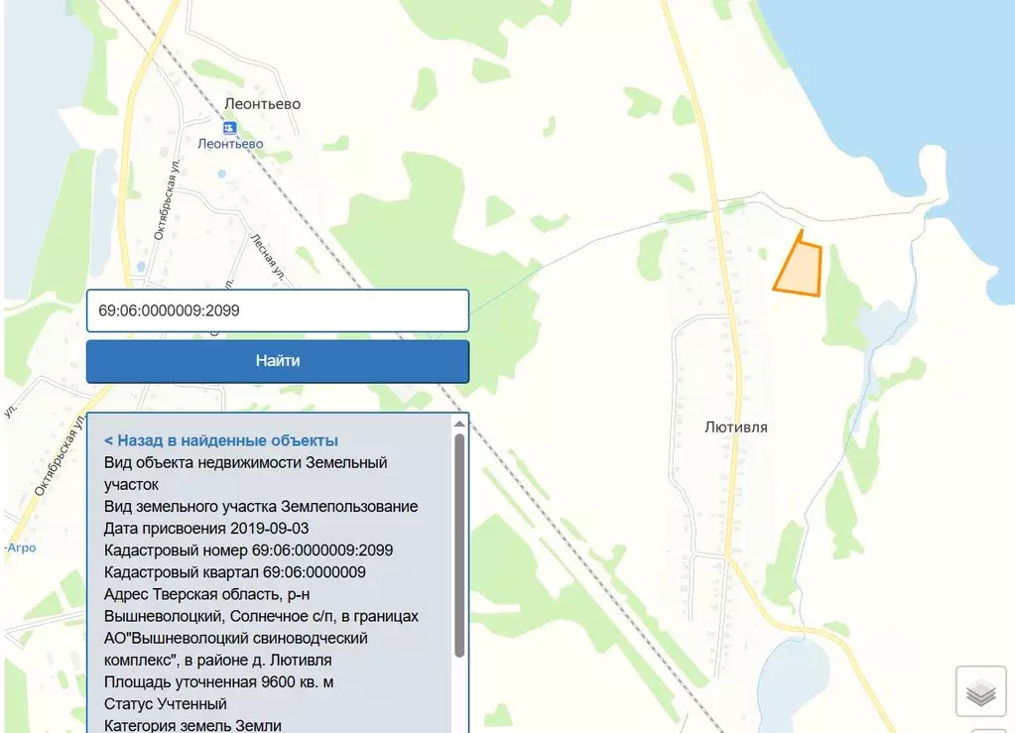Go back via 'Назад в найденные объекты'
Screen dimensions: 1015x733
point(221,440)
